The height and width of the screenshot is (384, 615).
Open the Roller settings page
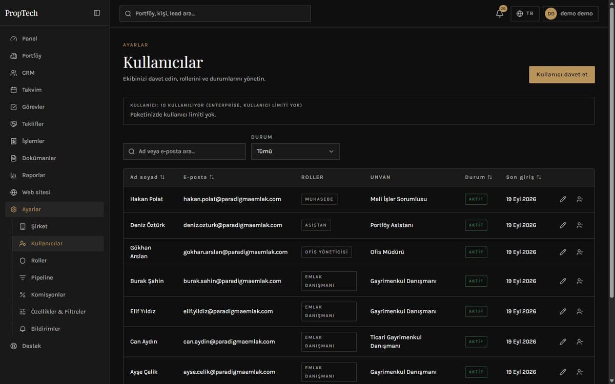pos(58,261)
